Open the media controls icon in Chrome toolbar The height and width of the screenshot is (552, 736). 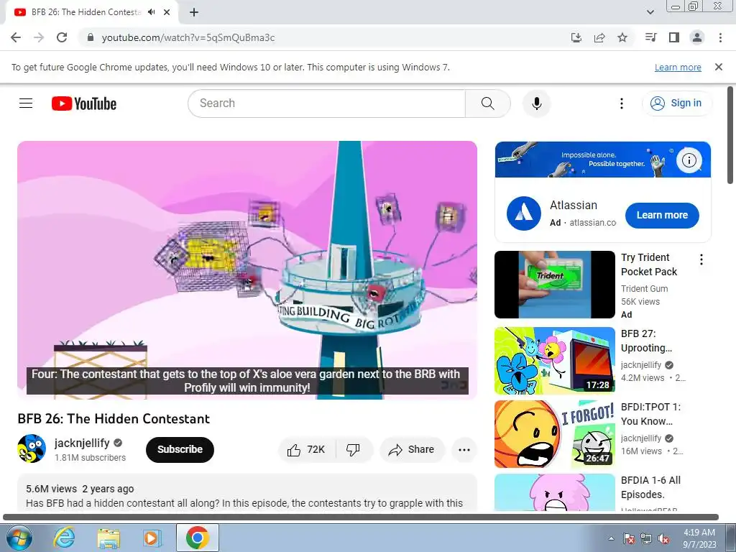coord(651,37)
